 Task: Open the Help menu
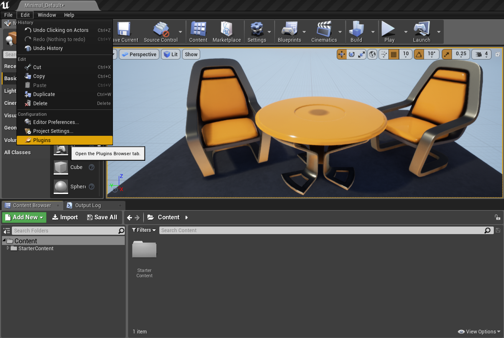[x=69, y=15]
